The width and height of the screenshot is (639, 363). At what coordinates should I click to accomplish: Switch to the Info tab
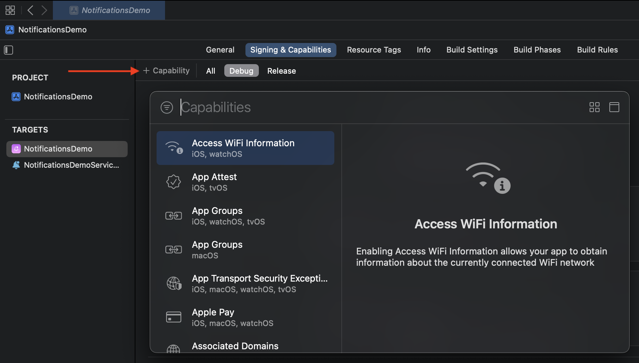pos(424,50)
